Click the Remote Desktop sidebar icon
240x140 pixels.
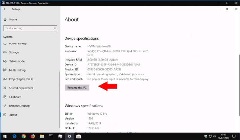coord(5,106)
